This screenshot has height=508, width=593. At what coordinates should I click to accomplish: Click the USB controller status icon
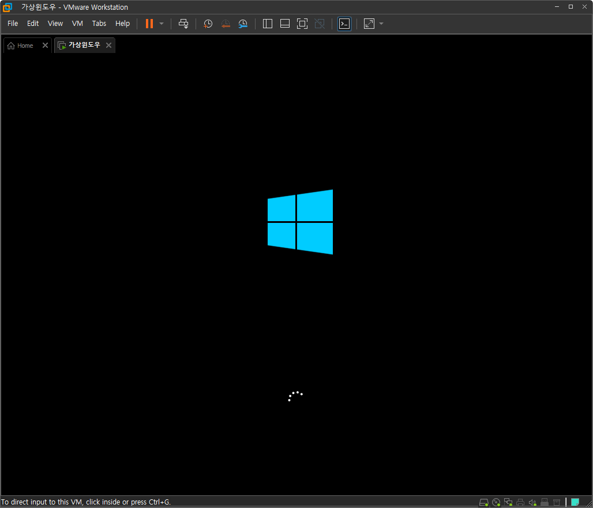pos(545,502)
